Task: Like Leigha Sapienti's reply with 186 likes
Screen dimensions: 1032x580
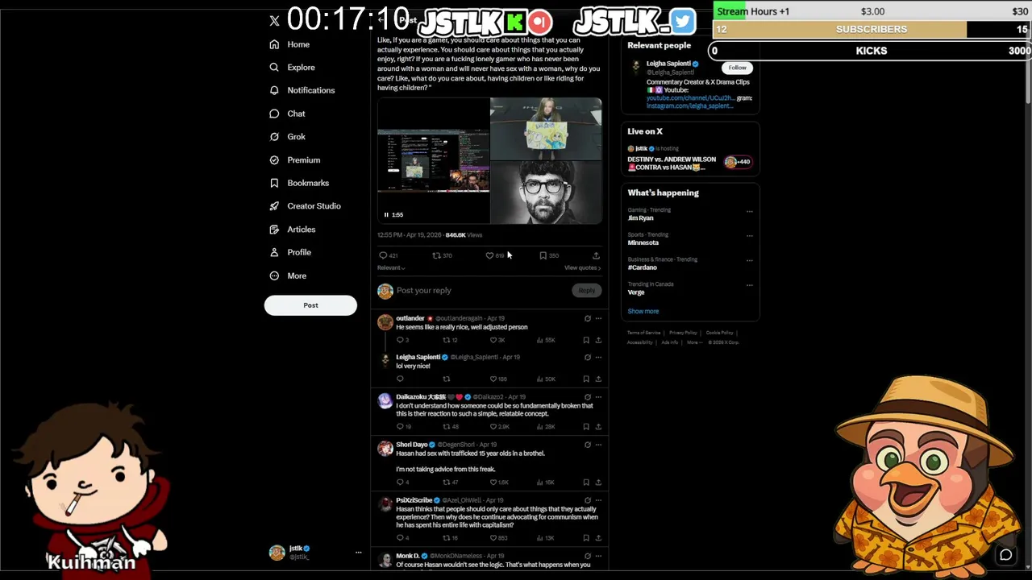Action: 494,379
